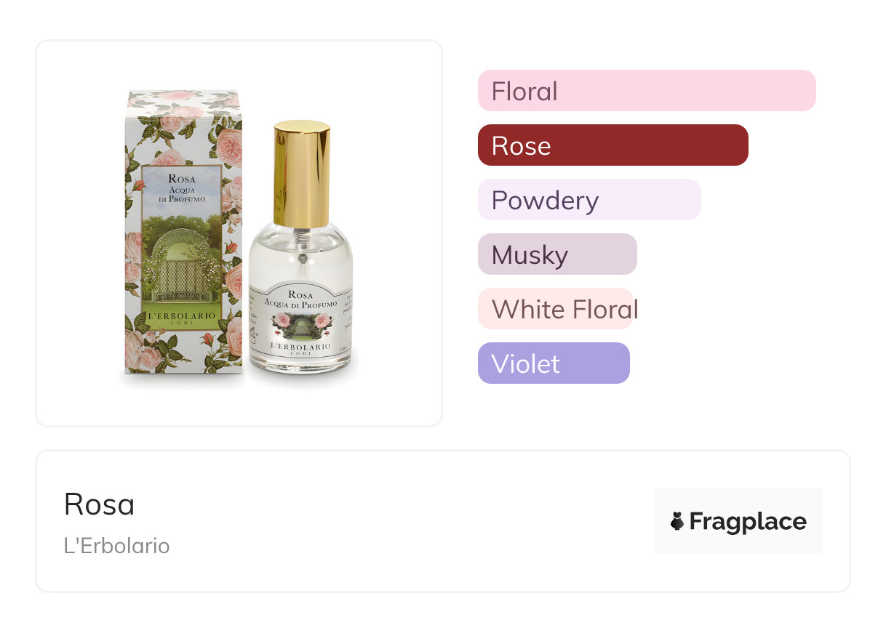The height and width of the screenshot is (628, 886).
Task: Select the White Floral accord bar
Action: click(x=556, y=309)
